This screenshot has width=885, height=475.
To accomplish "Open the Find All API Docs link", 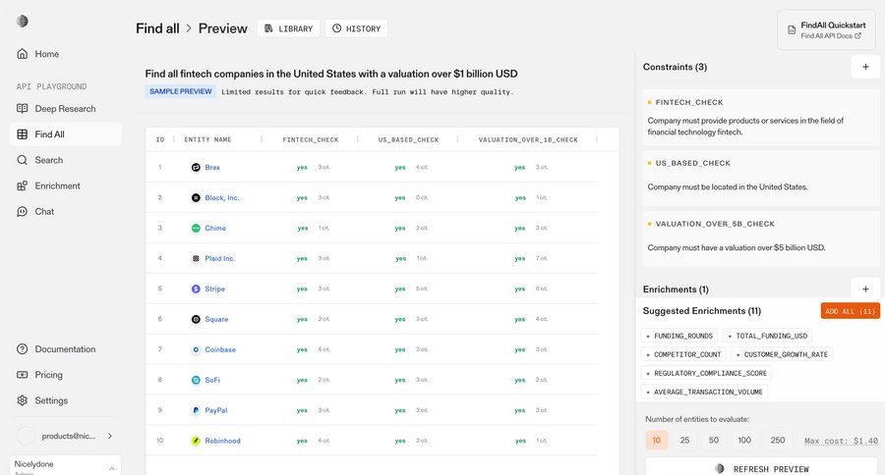I will point(831,36).
